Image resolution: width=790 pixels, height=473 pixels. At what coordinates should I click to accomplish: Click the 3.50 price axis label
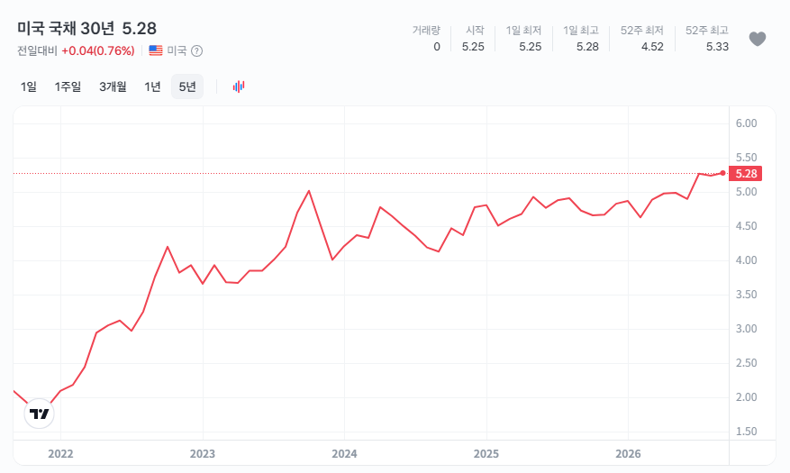746,295
